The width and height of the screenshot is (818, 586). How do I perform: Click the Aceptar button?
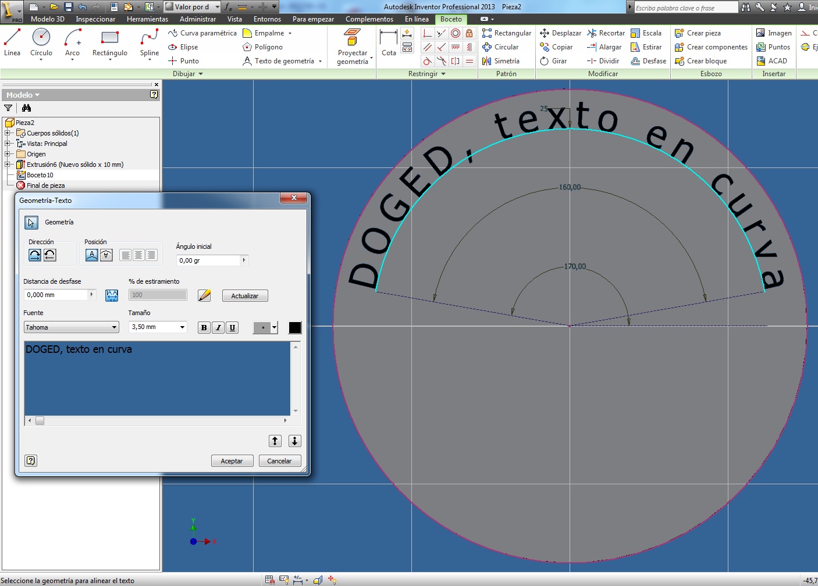(x=232, y=461)
